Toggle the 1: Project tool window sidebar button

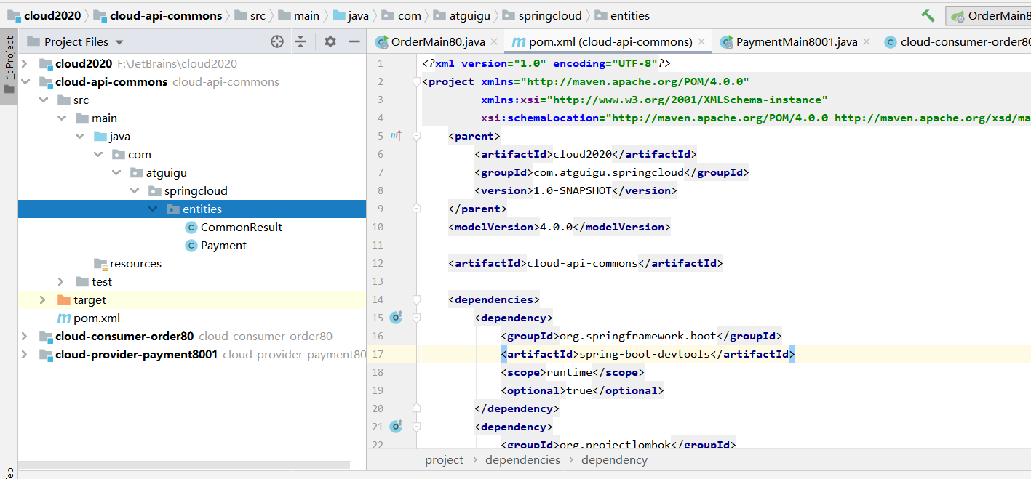(x=9, y=65)
